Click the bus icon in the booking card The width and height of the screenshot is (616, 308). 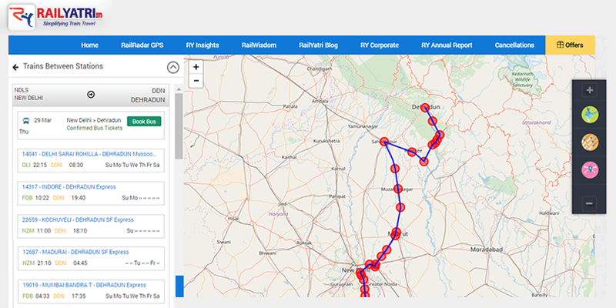tap(26, 120)
